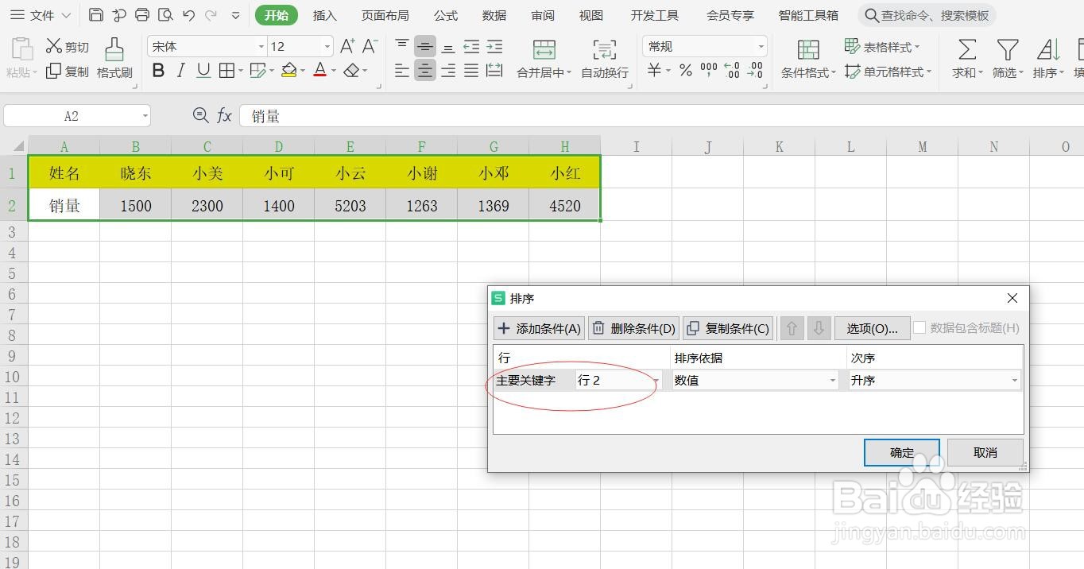Apply percent style format
The width and height of the screenshot is (1084, 569).
click(685, 71)
